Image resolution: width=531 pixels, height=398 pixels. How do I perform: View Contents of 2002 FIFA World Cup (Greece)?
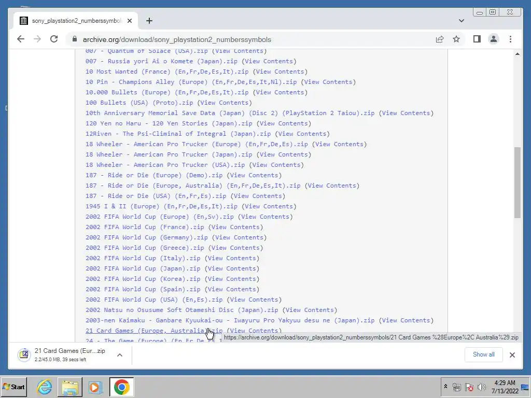click(237, 248)
